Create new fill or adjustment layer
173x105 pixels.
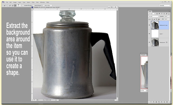(159, 102)
